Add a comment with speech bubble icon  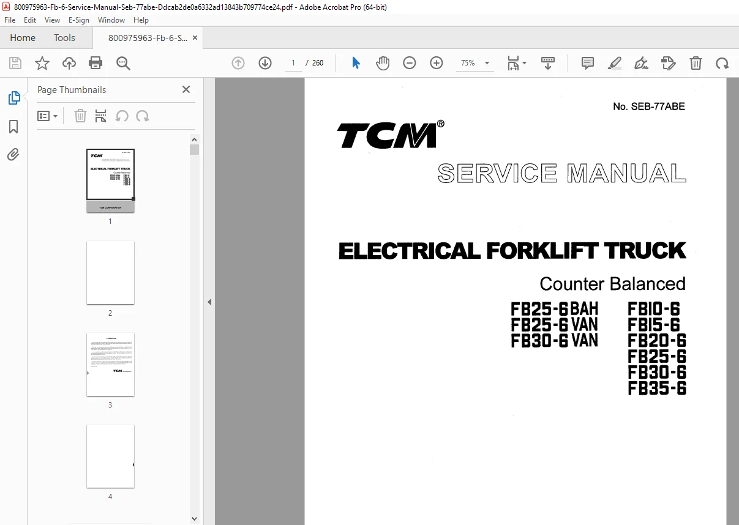point(588,63)
